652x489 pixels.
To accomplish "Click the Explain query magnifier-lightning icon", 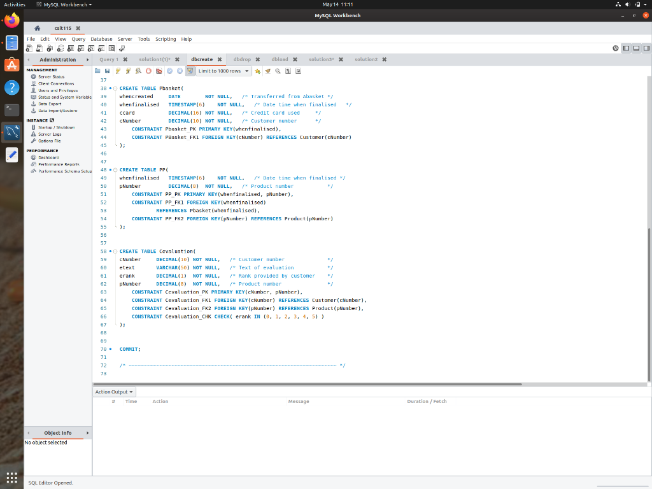I will pos(138,71).
